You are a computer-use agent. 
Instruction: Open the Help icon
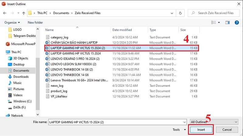click(237, 22)
